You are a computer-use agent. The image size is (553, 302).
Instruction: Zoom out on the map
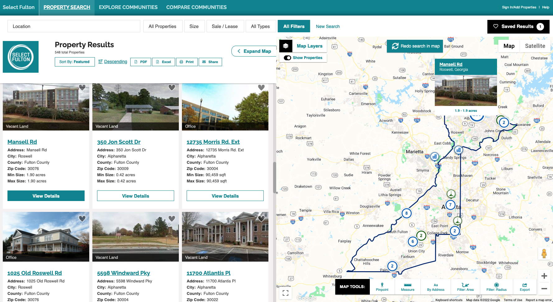pos(544,288)
